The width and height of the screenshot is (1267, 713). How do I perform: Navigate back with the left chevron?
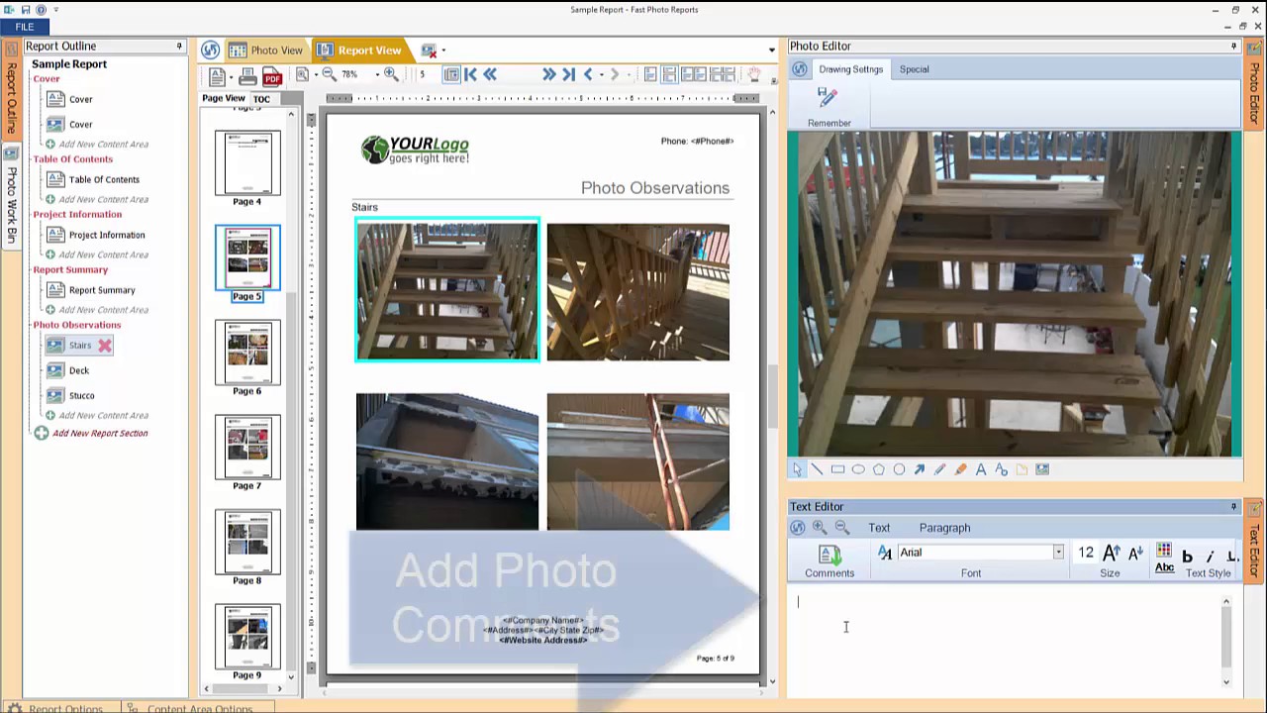pos(588,74)
